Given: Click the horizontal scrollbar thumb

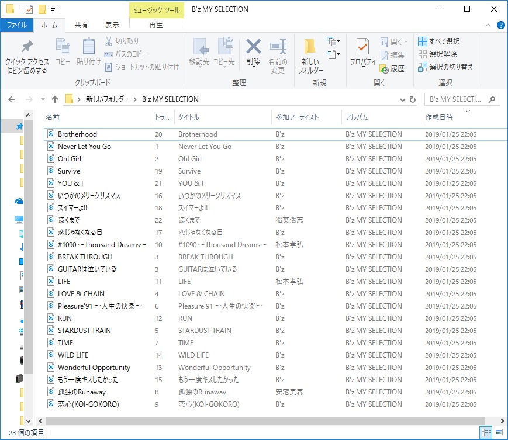Looking at the screenshot, I should 265,421.
